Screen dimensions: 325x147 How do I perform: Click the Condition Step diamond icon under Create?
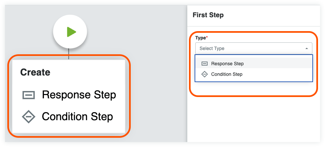[x=29, y=117]
